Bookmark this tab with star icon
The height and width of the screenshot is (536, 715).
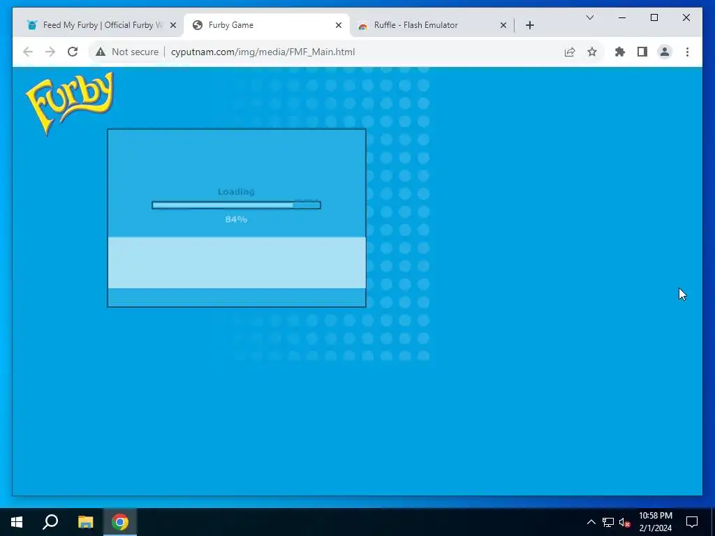point(592,52)
